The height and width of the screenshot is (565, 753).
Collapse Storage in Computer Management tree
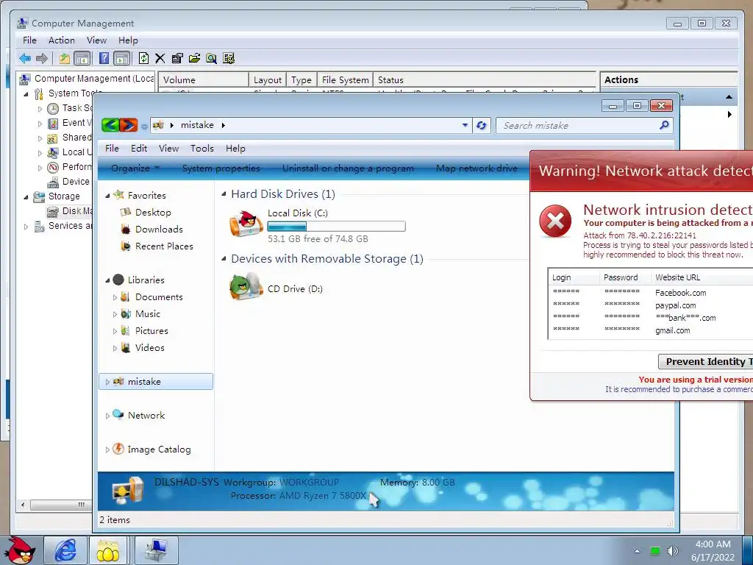tap(26, 196)
